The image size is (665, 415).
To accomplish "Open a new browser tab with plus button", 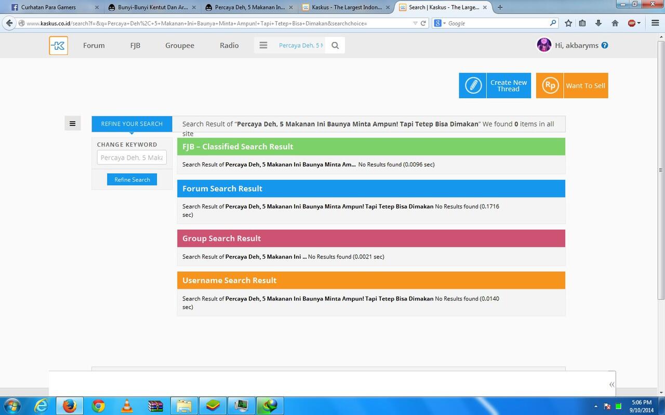I will pos(500,7).
